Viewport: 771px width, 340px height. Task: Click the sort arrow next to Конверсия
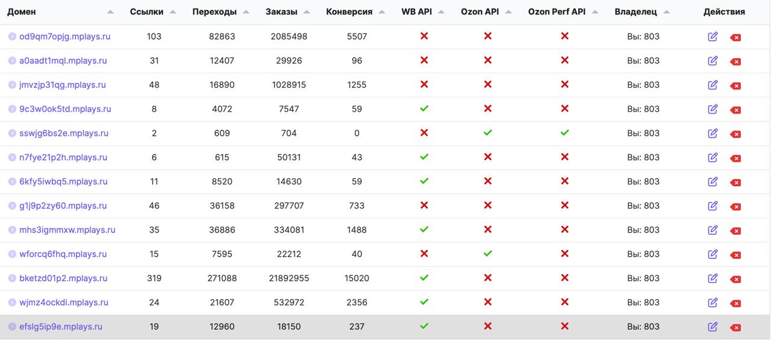click(382, 12)
